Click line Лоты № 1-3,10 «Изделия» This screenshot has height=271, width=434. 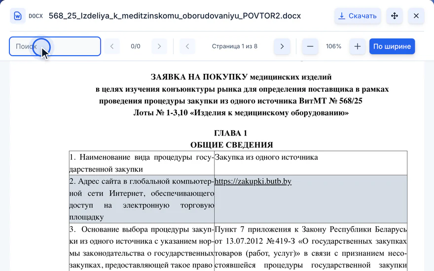coord(241,113)
